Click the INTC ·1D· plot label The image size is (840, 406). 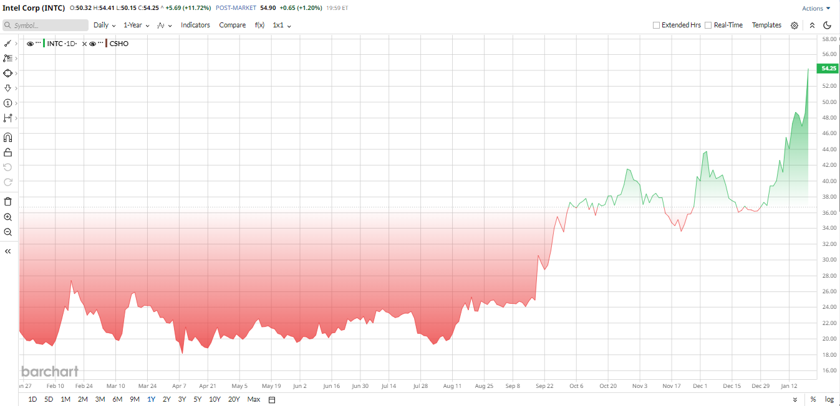point(62,44)
